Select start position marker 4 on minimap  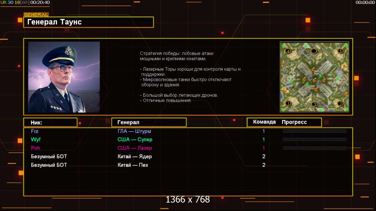coord(288,51)
